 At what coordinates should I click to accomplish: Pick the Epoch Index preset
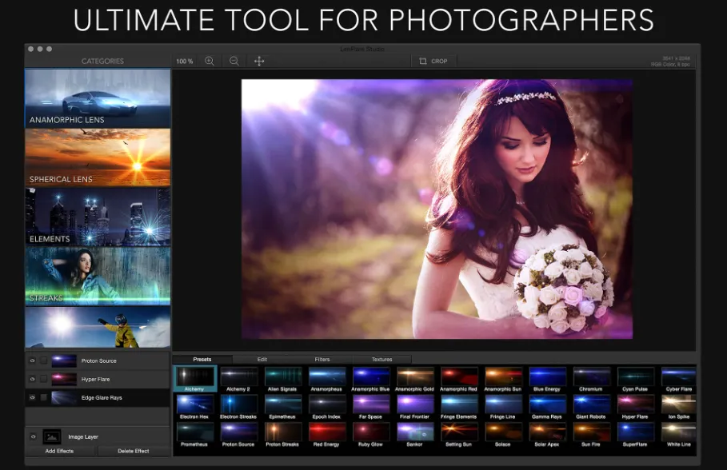(327, 407)
